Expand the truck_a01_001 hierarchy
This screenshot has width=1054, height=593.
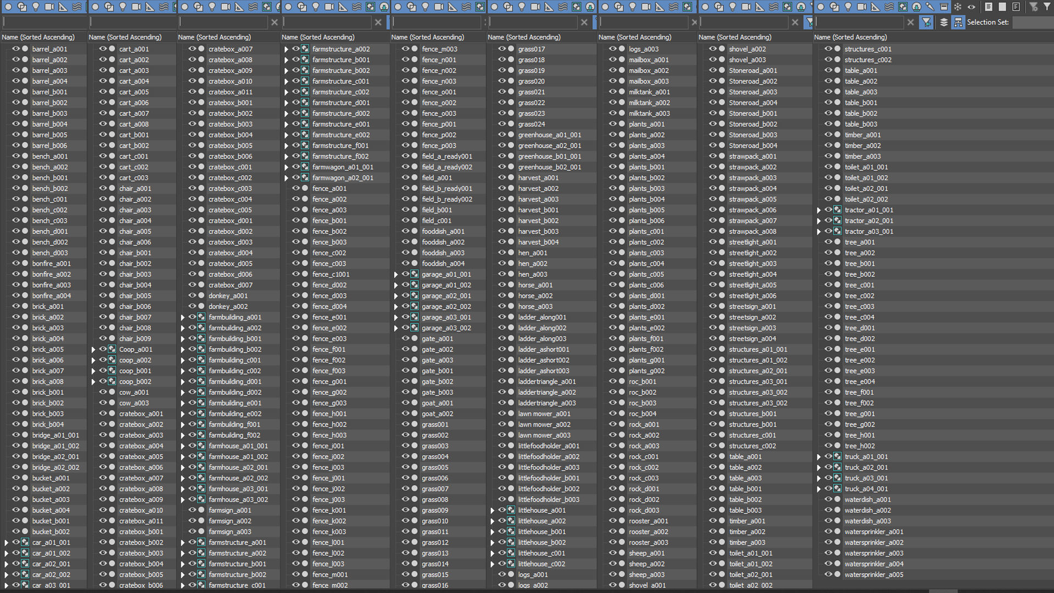pos(818,457)
